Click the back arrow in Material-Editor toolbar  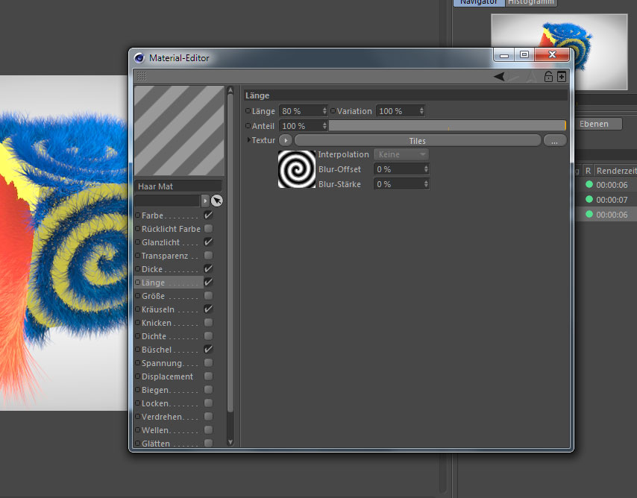tap(499, 76)
